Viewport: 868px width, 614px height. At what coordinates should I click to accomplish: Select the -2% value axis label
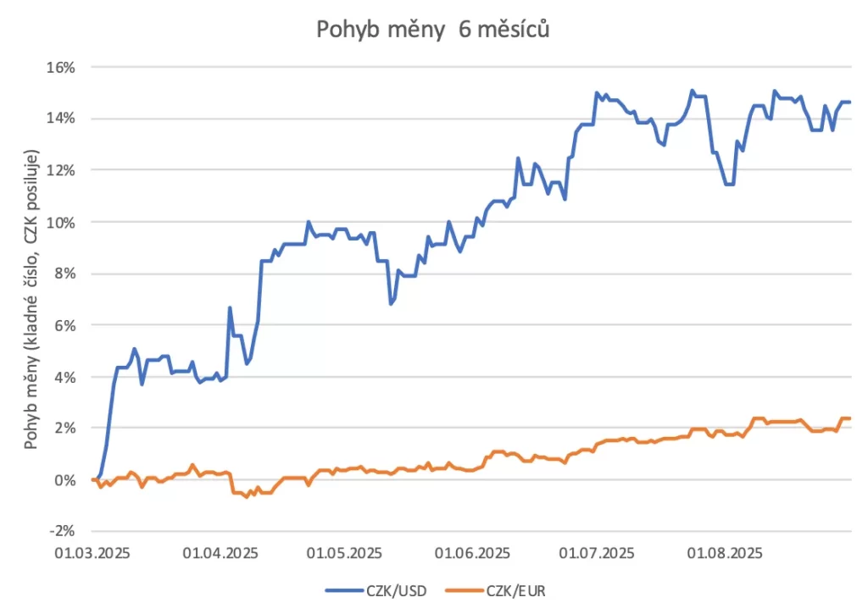coord(65,532)
